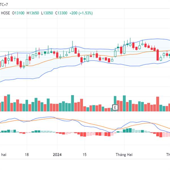Click the 'HOSE' exchange label
The height and width of the screenshot is (170, 170).
coord(5,13)
